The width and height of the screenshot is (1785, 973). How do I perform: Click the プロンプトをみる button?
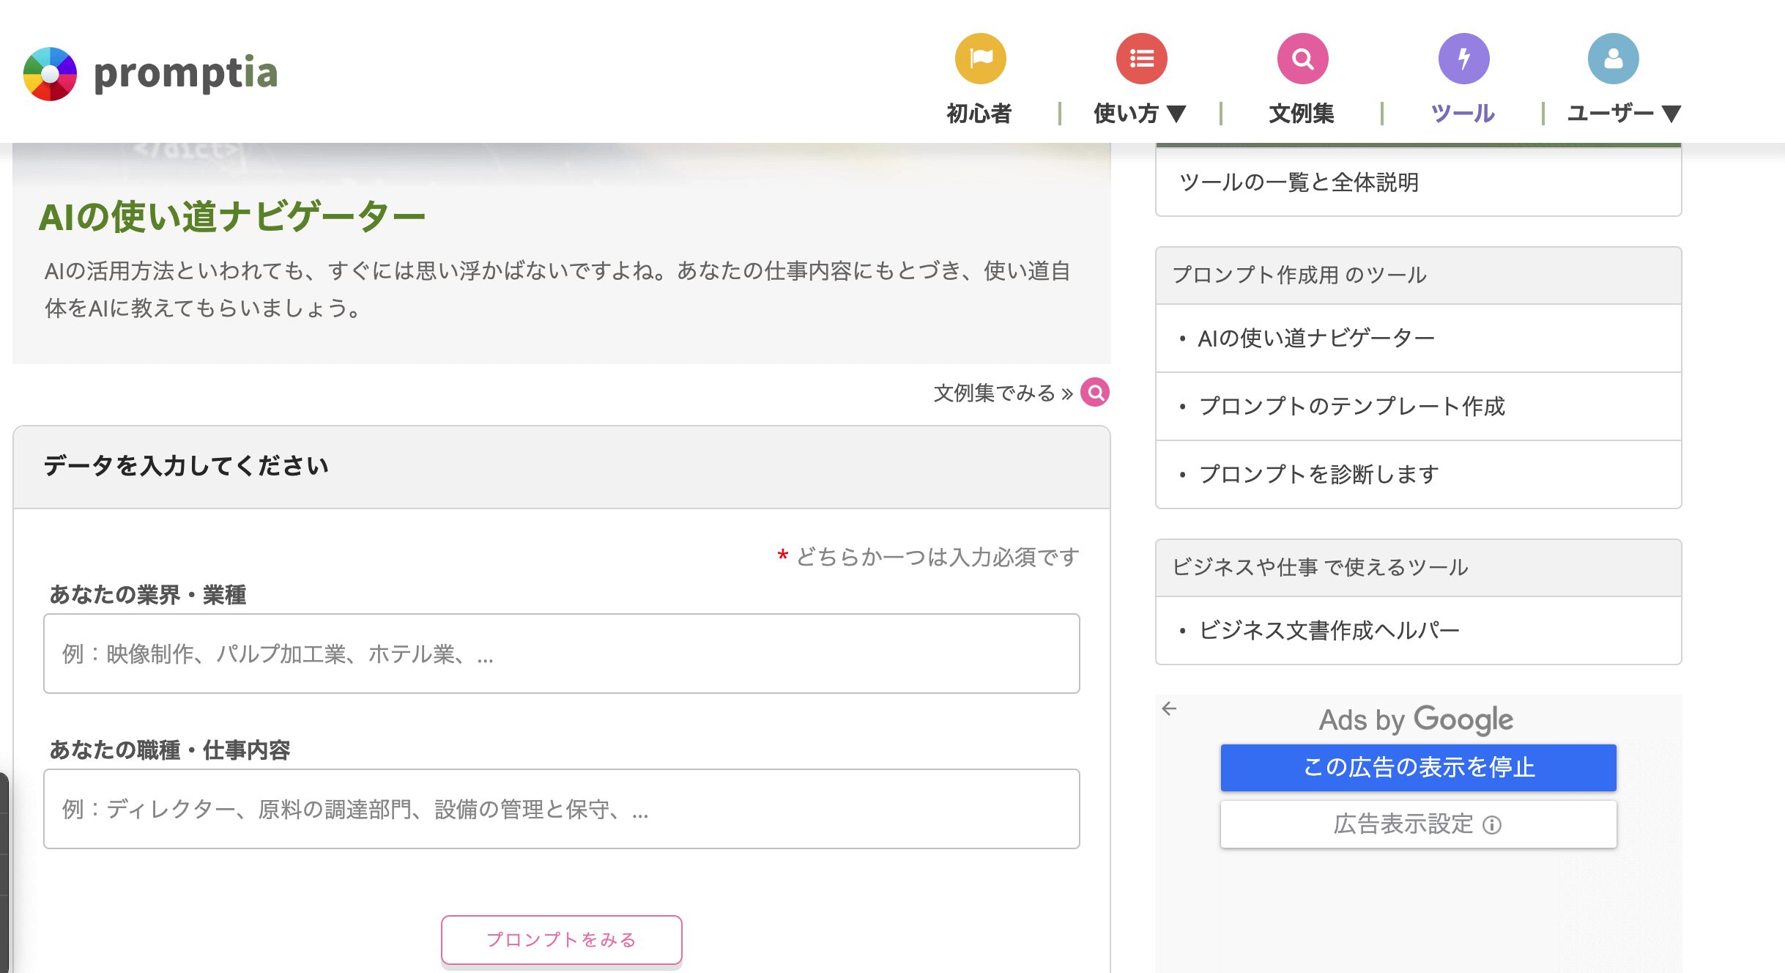[x=561, y=940]
